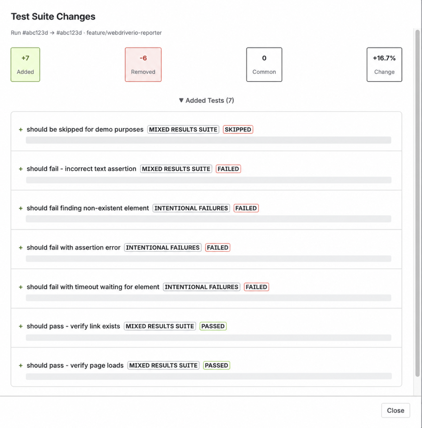
Task: Click gray bar under 'should be skipped for demo purposes'
Action: click(208, 140)
